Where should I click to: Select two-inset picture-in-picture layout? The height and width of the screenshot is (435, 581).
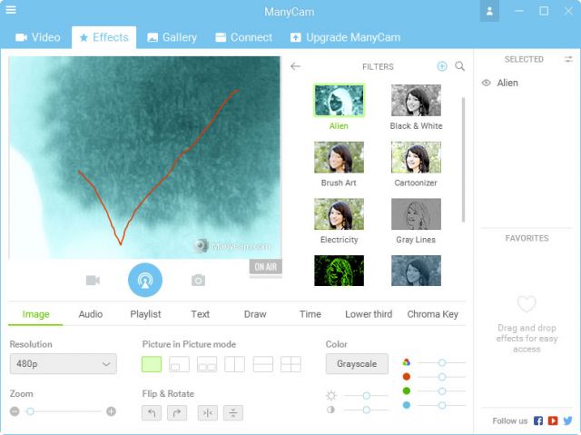207,364
